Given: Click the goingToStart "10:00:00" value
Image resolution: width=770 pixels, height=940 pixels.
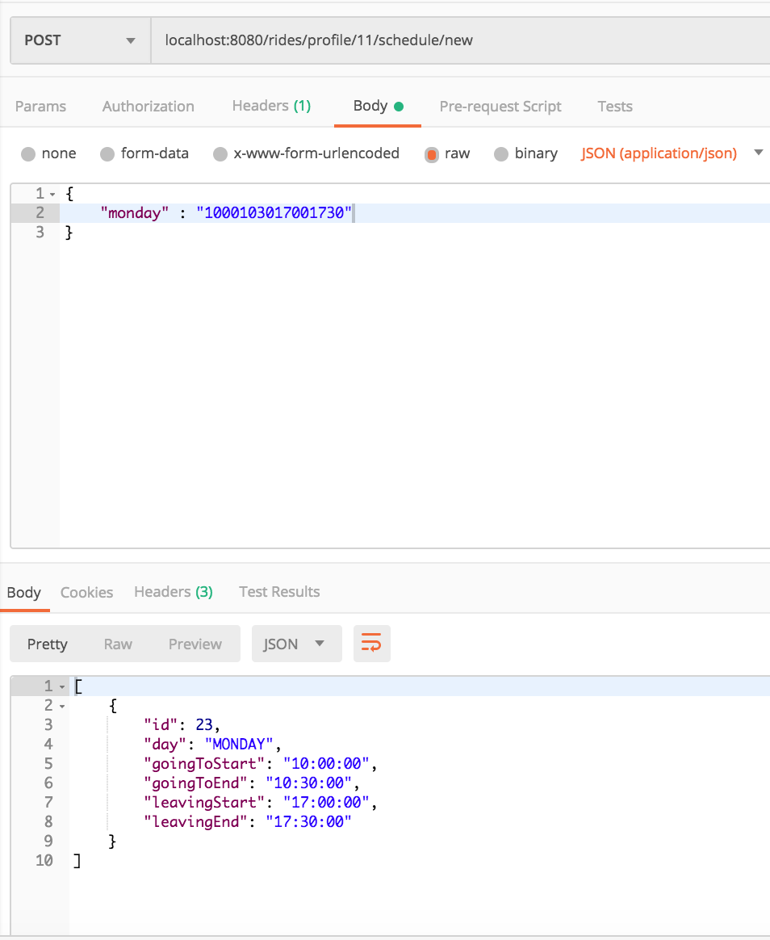Looking at the screenshot, I should pos(327,764).
